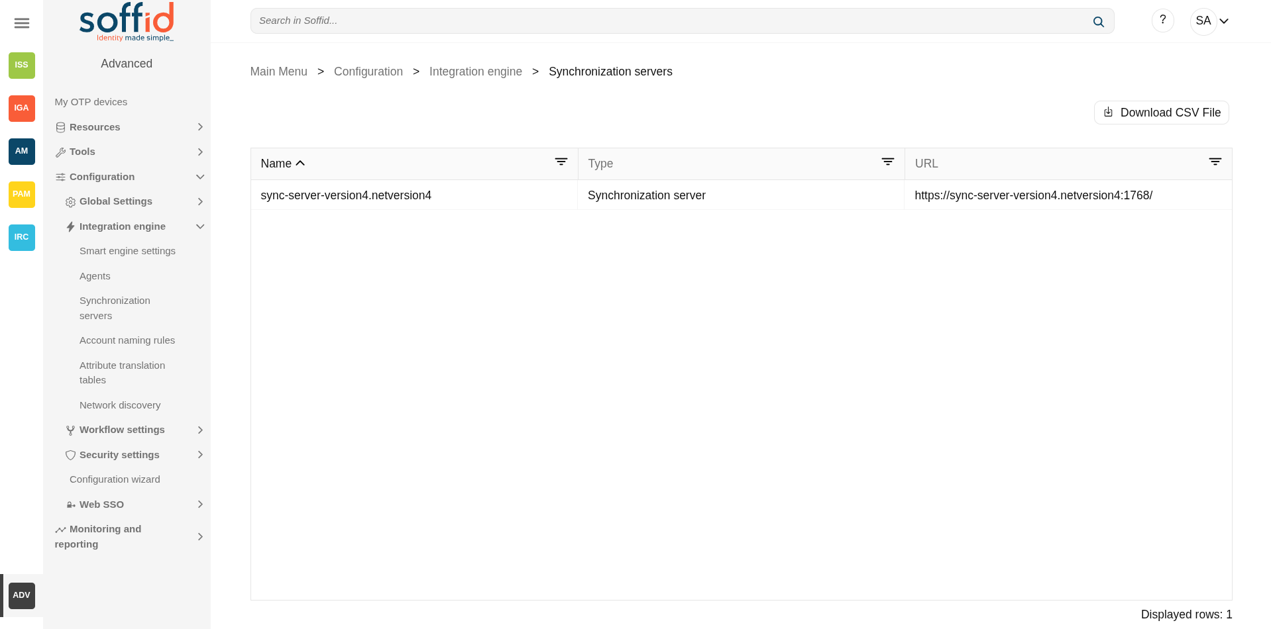
Task: Open help via question mark icon
Action: click(x=1162, y=21)
